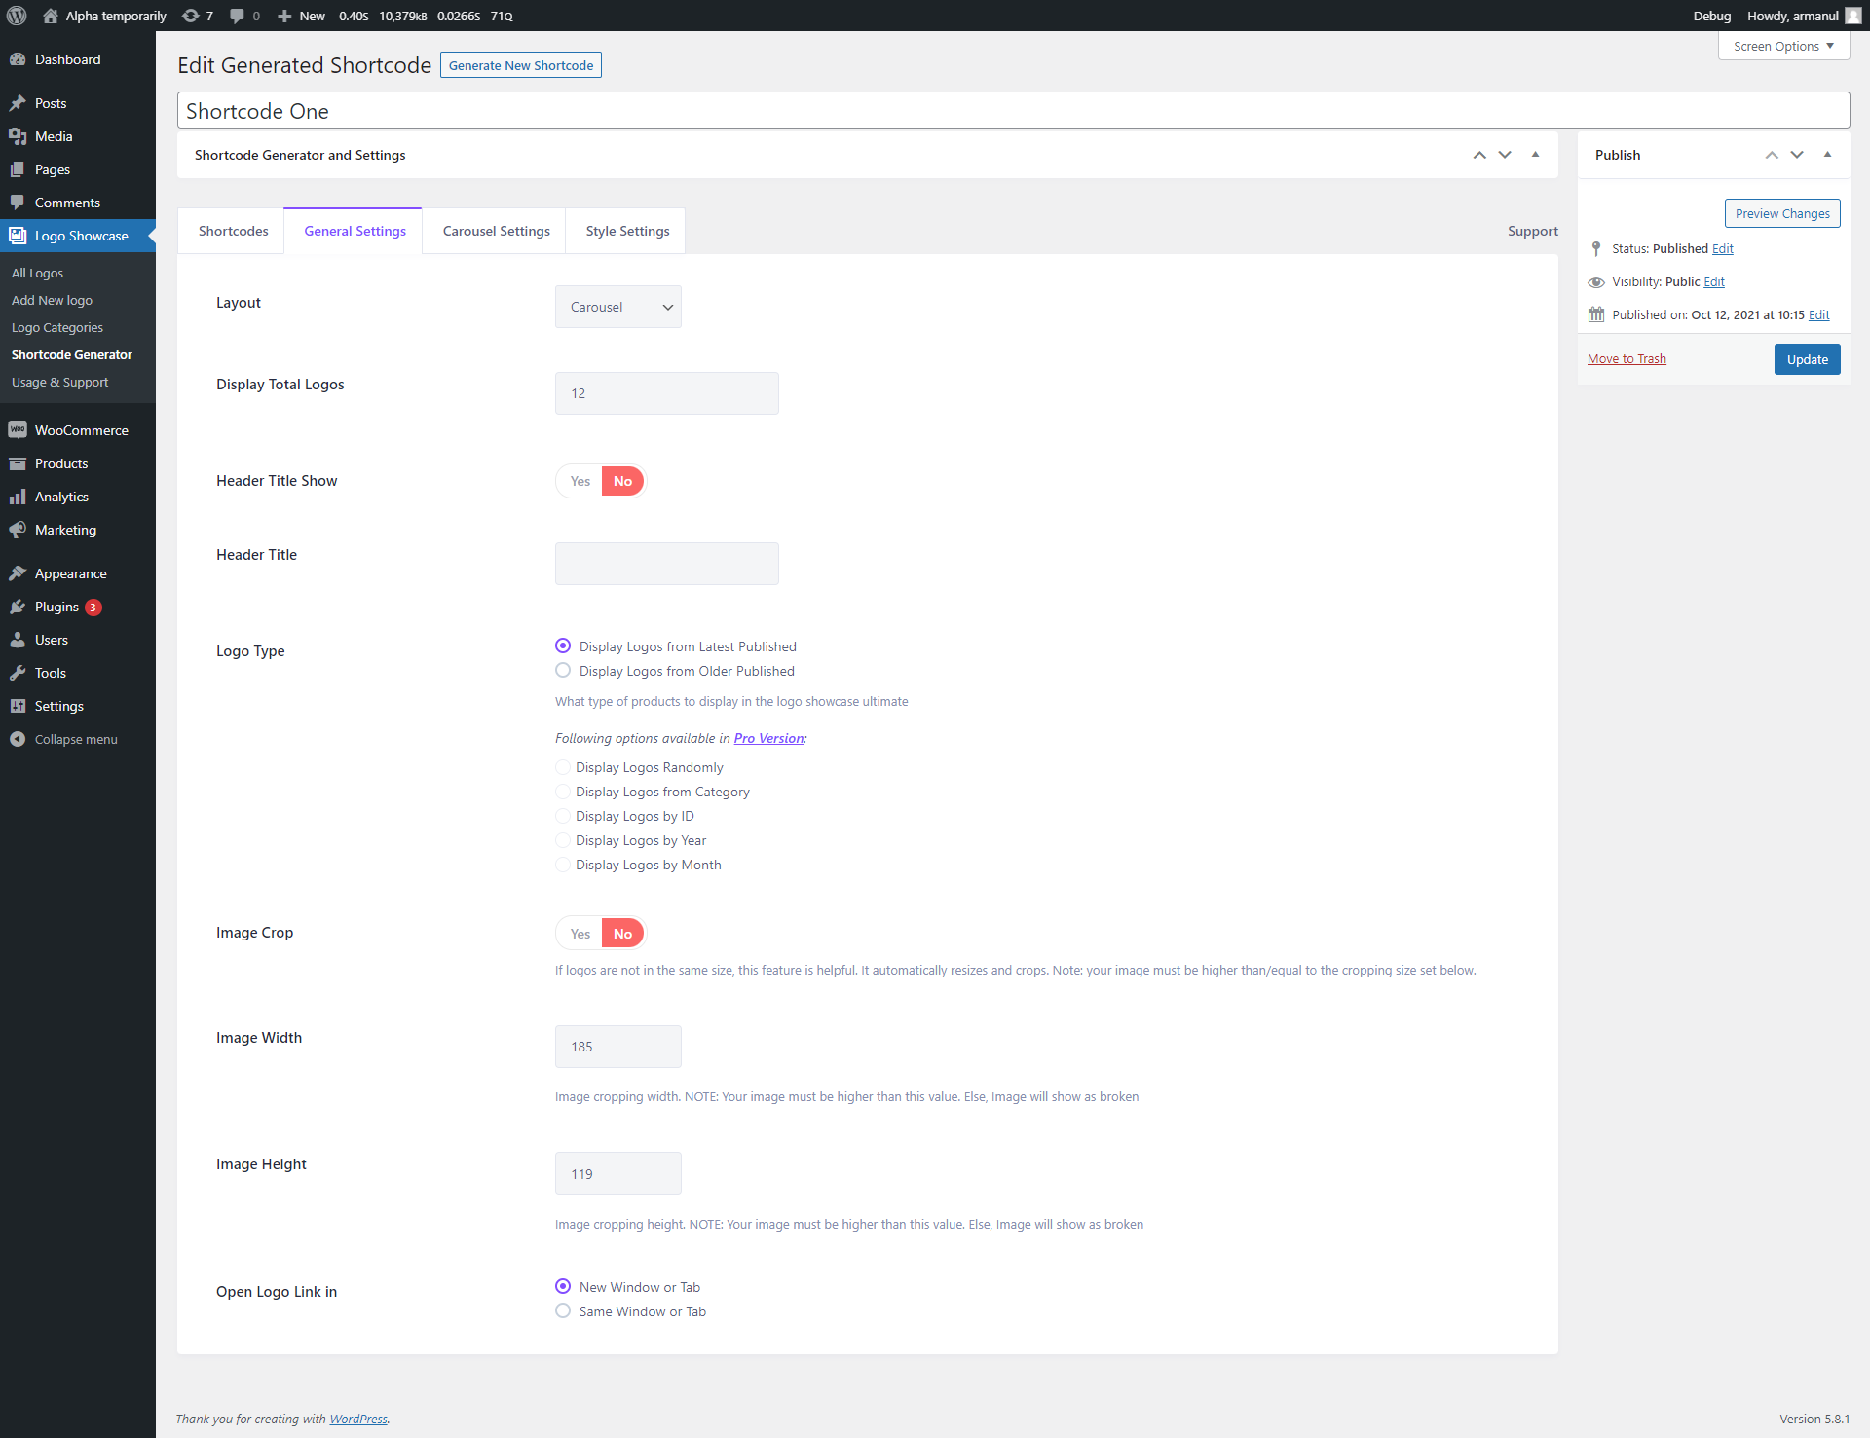Click the Dashboard sidebar icon
Screen dimensions: 1870x1438
(18, 59)
